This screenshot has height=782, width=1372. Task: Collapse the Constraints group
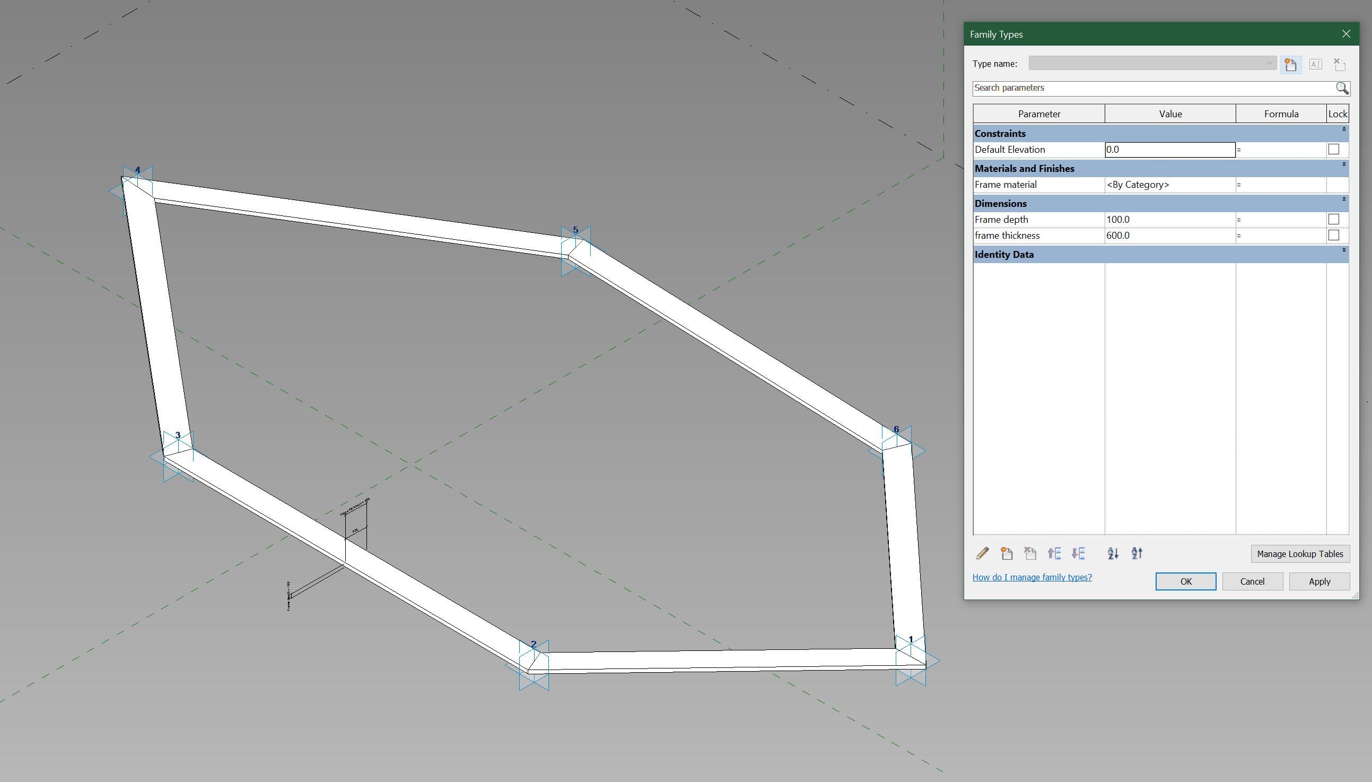click(x=1344, y=129)
